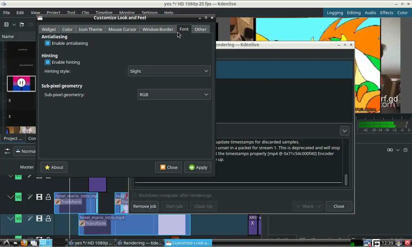
Task: Toggle the V6 track lock icon
Action: (x=48, y=197)
